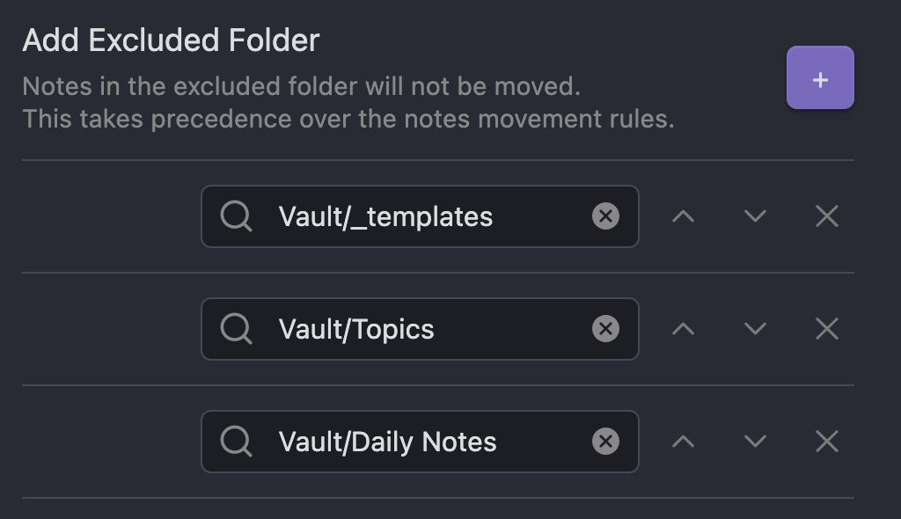This screenshot has width=901, height=519.
Task: Clear the Vault/_templates search field
Action: pyautogui.click(x=605, y=216)
